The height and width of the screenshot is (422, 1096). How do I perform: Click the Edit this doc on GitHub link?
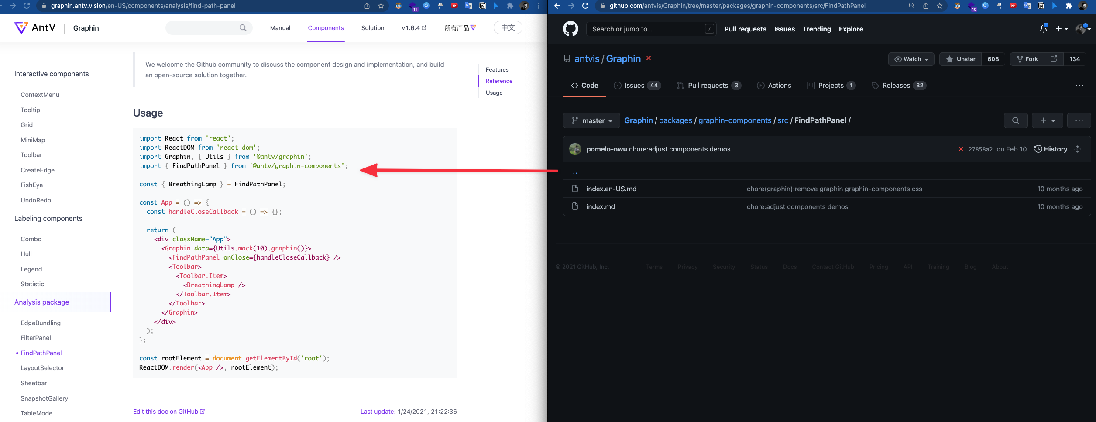tap(166, 411)
